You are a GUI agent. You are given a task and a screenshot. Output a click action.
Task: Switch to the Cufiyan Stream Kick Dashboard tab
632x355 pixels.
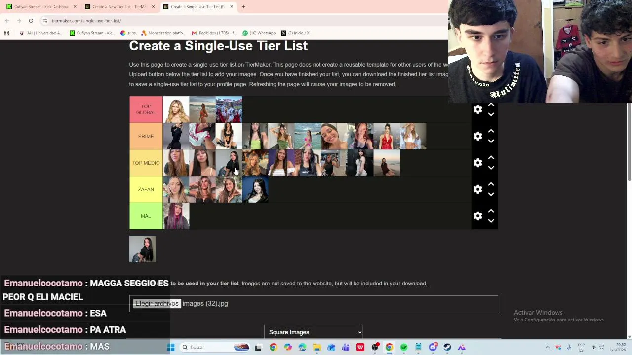click(x=41, y=7)
